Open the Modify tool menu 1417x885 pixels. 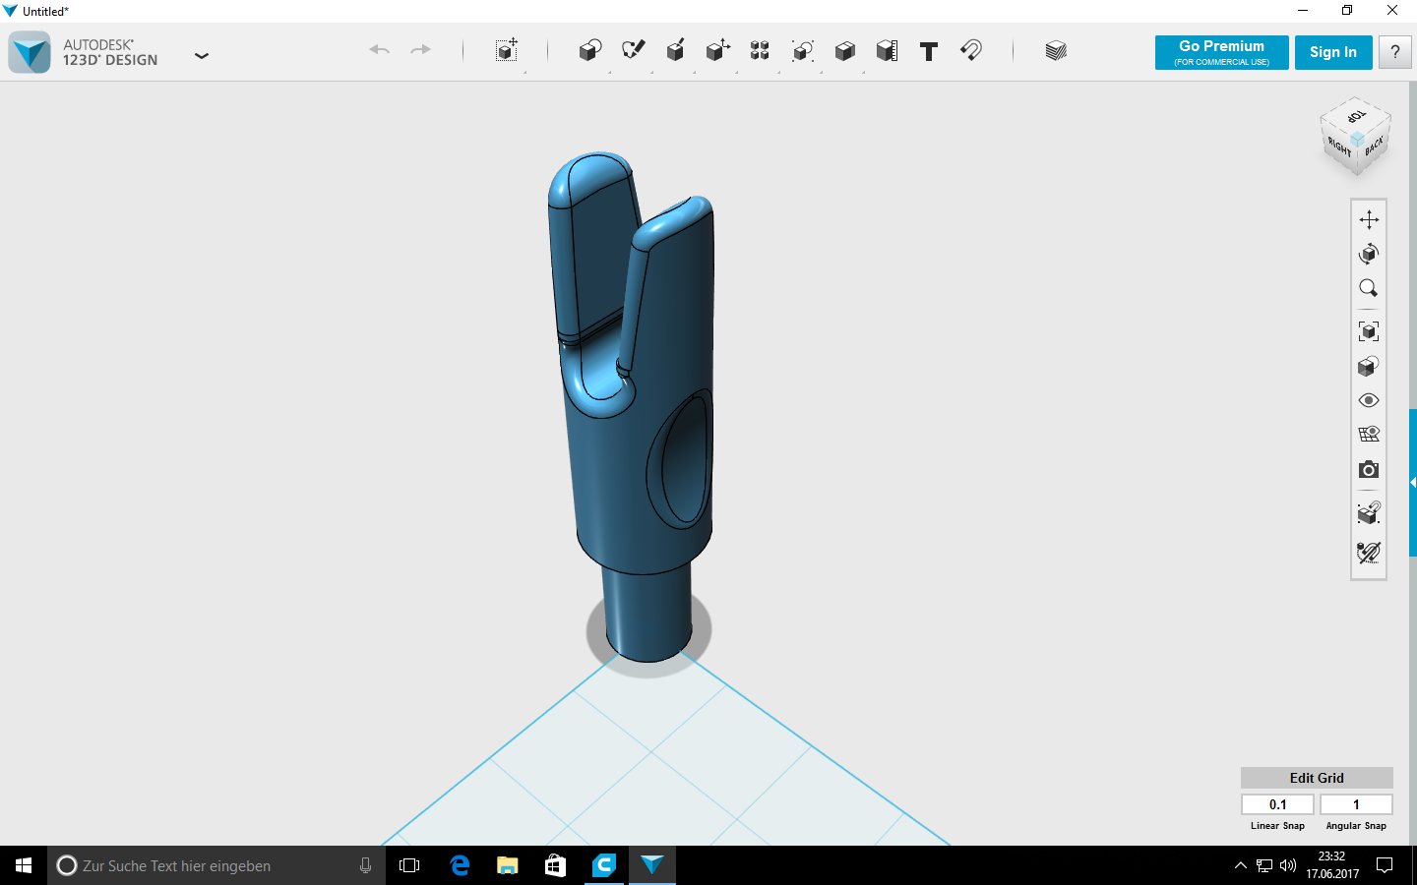click(x=718, y=50)
